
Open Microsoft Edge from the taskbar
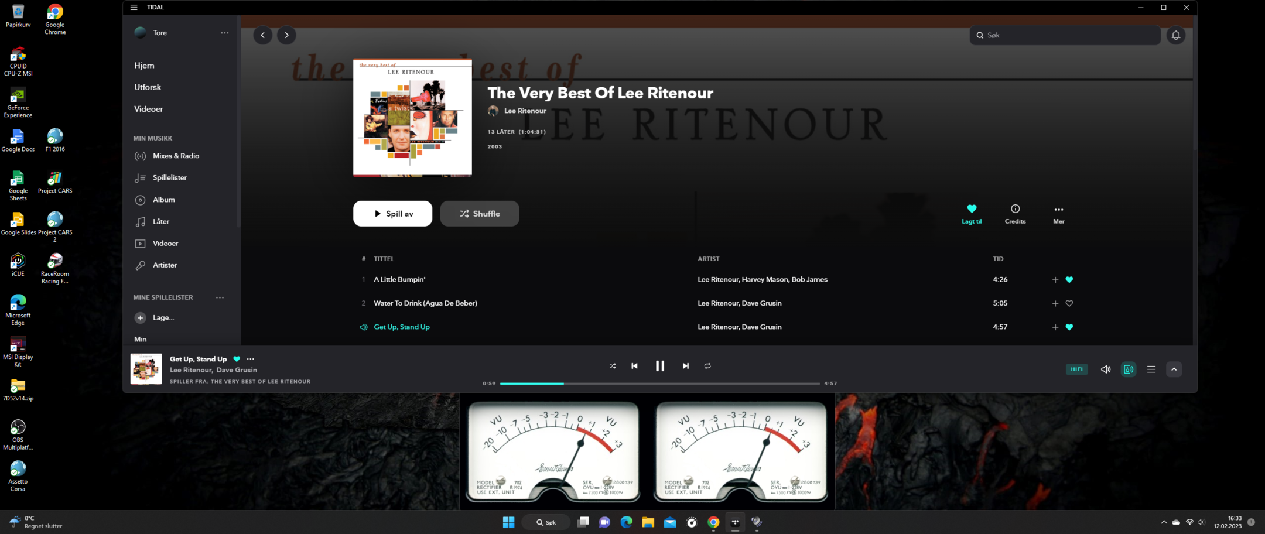pyautogui.click(x=626, y=522)
